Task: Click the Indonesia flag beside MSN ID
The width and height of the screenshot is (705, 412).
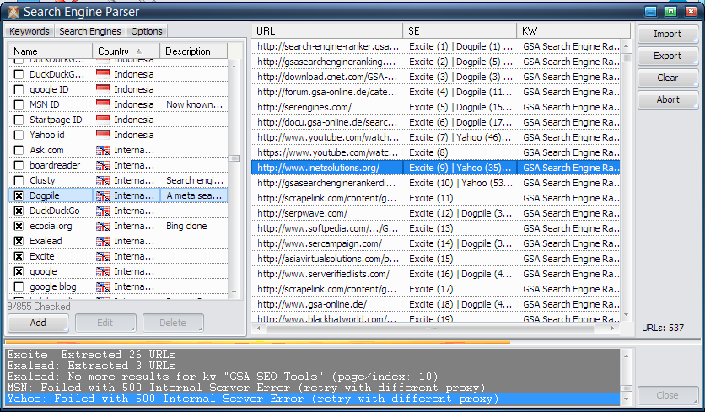Action: point(104,104)
